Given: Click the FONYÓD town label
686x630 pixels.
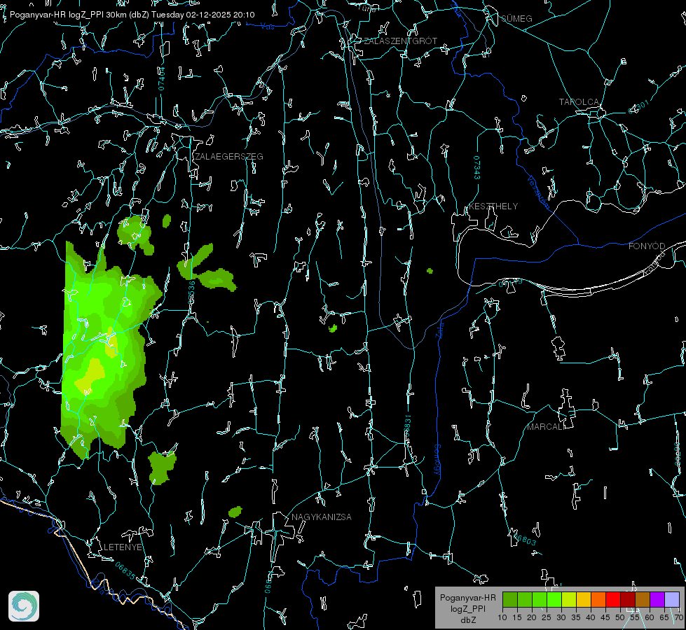Looking at the screenshot, I should tap(647, 246).
